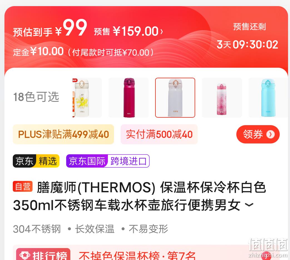Click the 京东精选 badge

(x=36, y=161)
